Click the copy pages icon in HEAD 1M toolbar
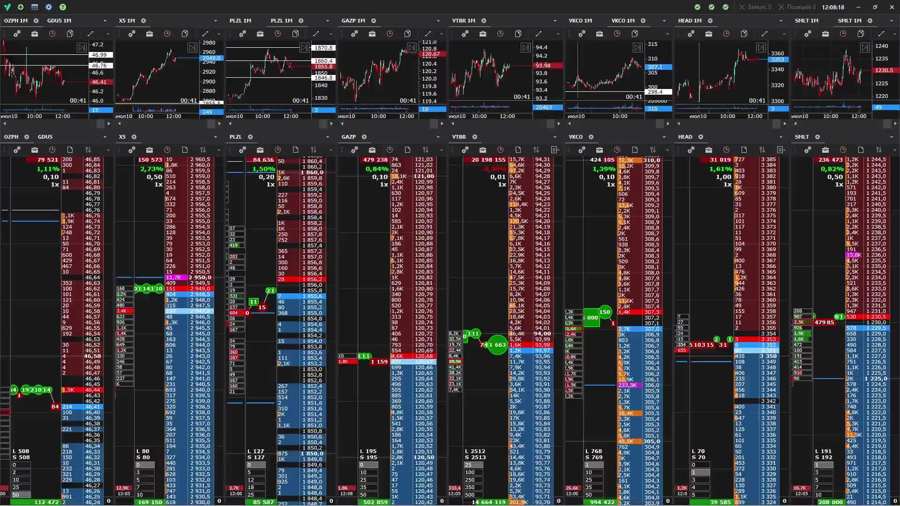900x506 pixels. [744, 34]
